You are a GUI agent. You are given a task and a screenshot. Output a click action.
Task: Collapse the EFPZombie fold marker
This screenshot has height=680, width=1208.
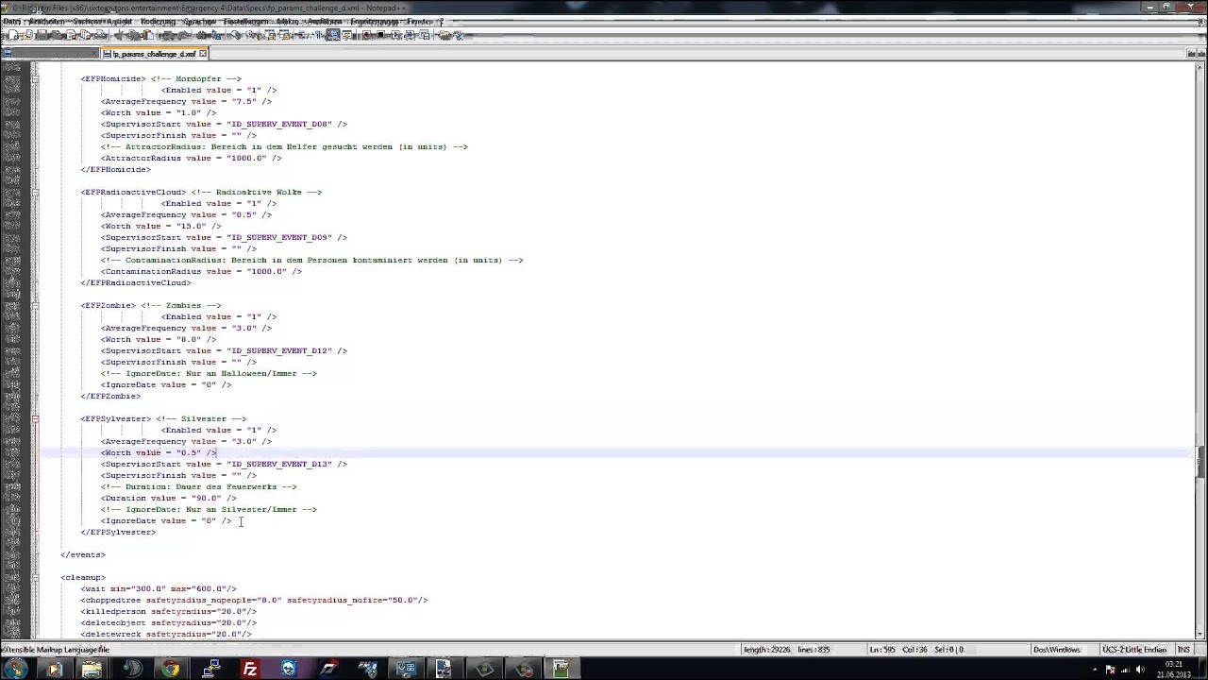point(35,305)
